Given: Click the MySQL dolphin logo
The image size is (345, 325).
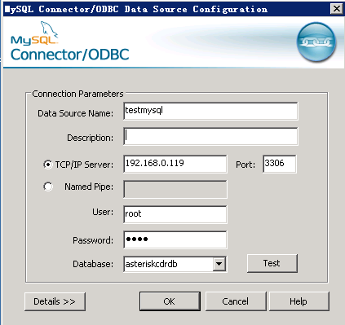Looking at the screenshot, I should tap(34, 33).
